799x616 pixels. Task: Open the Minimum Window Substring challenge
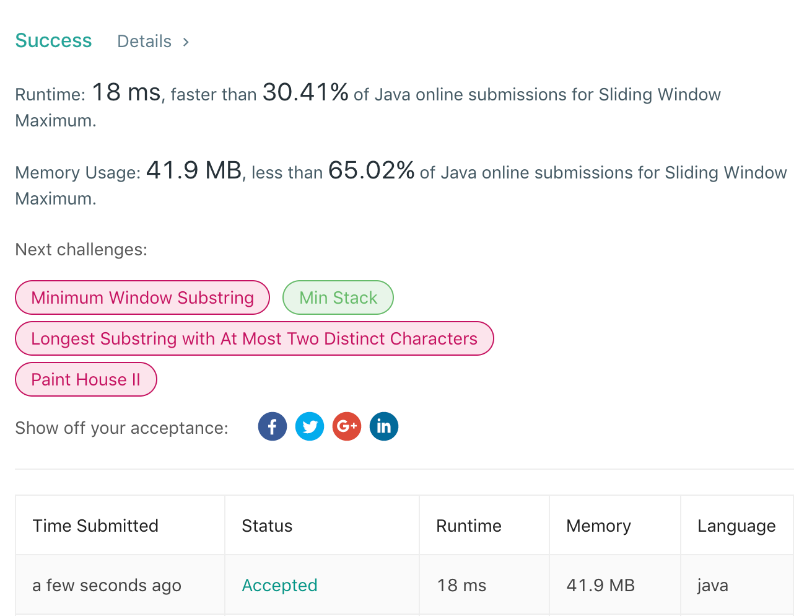pyautogui.click(x=142, y=297)
